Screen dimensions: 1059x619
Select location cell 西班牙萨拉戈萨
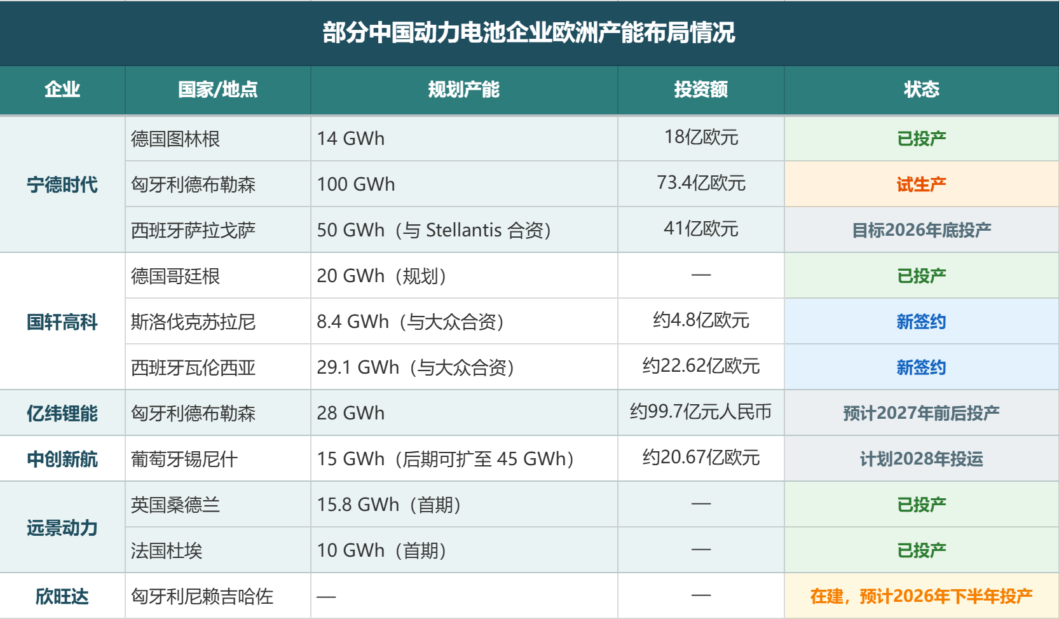pyautogui.click(x=218, y=230)
